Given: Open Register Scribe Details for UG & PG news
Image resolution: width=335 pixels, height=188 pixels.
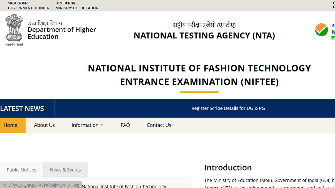Looking at the screenshot, I should click(228, 108).
